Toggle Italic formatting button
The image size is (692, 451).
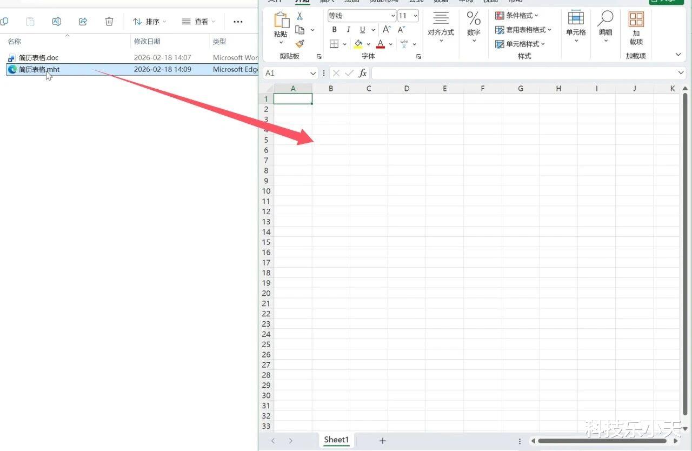348,30
